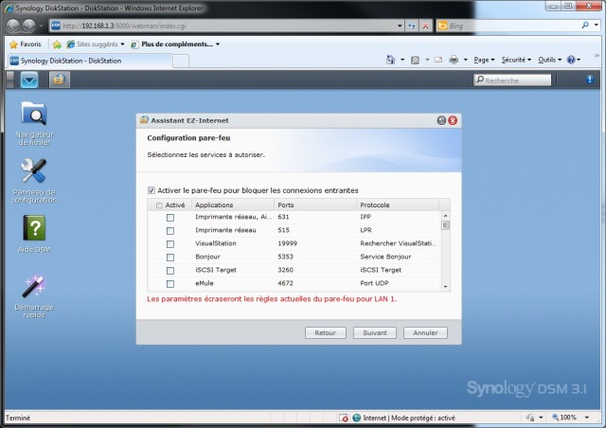Open the feeds icon dropdown arrow
Viewport: 606px width, 428px height.
tap(427, 60)
